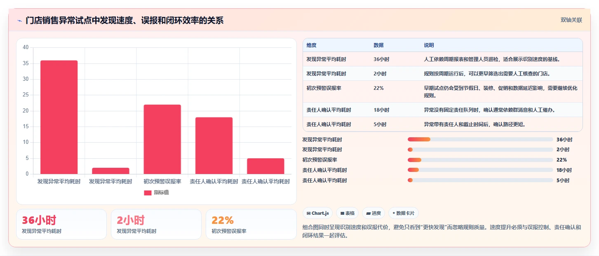This screenshot has width=599, height=256.
Task: Open the 22% KPI card
Action: (x=251, y=224)
